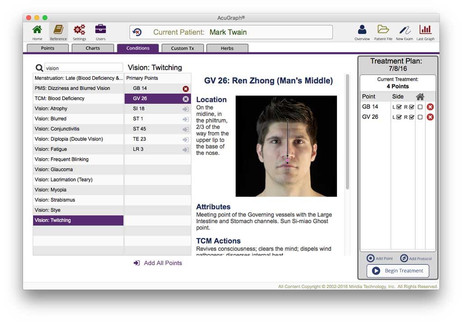The height and width of the screenshot is (322, 462).
Task: Select primary point ST 1
Action: (x=157, y=119)
